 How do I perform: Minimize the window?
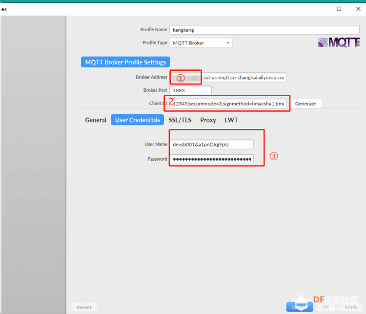[x=320, y=9]
